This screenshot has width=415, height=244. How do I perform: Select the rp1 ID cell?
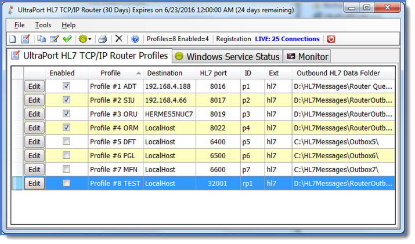(252, 184)
